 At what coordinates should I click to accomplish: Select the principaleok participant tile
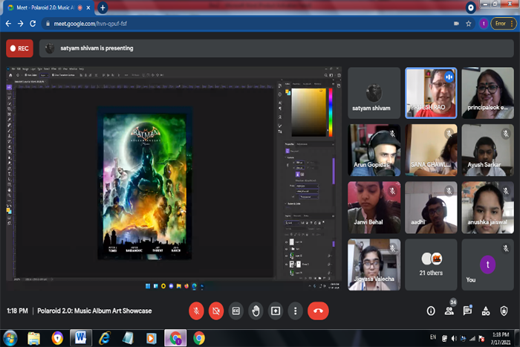487,93
